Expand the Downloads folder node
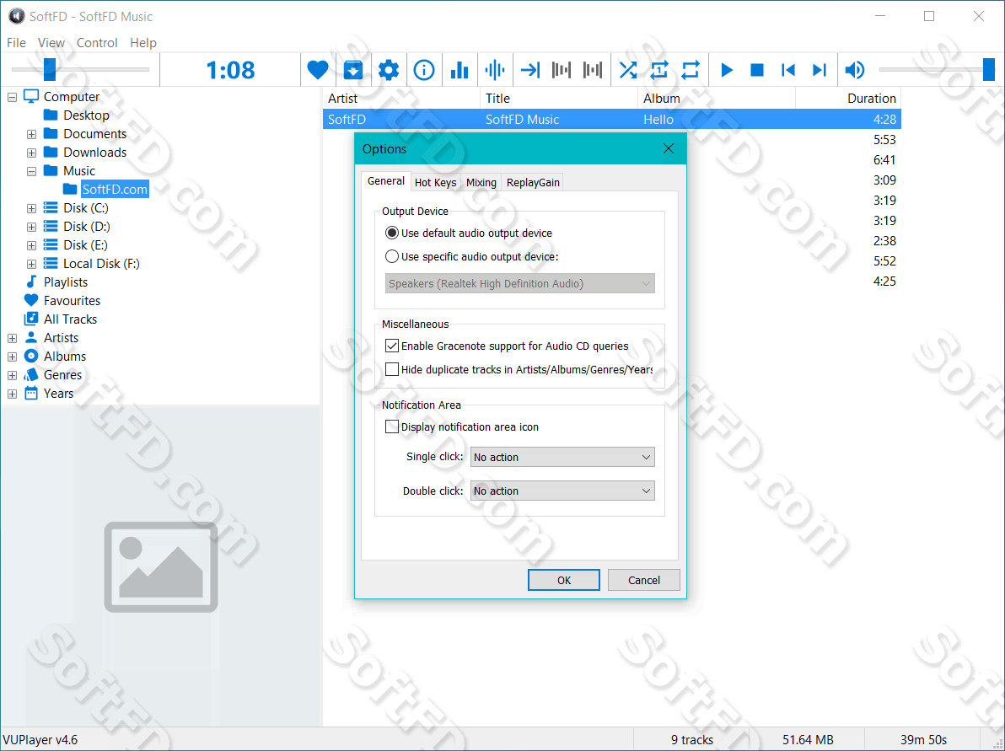The width and height of the screenshot is (1005, 751). click(30, 153)
